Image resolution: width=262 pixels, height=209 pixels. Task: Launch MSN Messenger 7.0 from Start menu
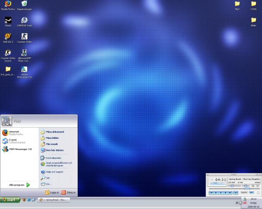coord(18,149)
